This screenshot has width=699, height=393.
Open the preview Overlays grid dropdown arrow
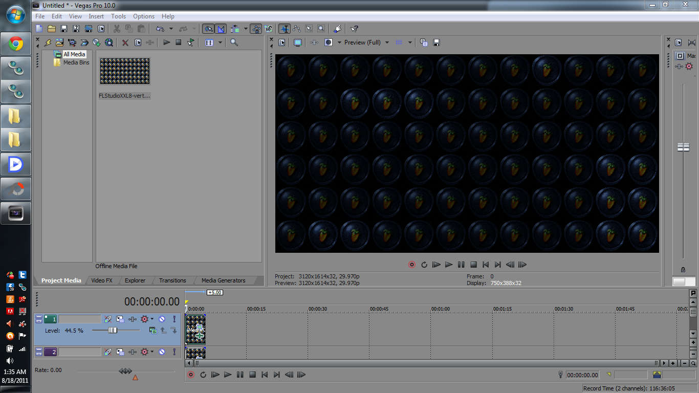pos(410,42)
